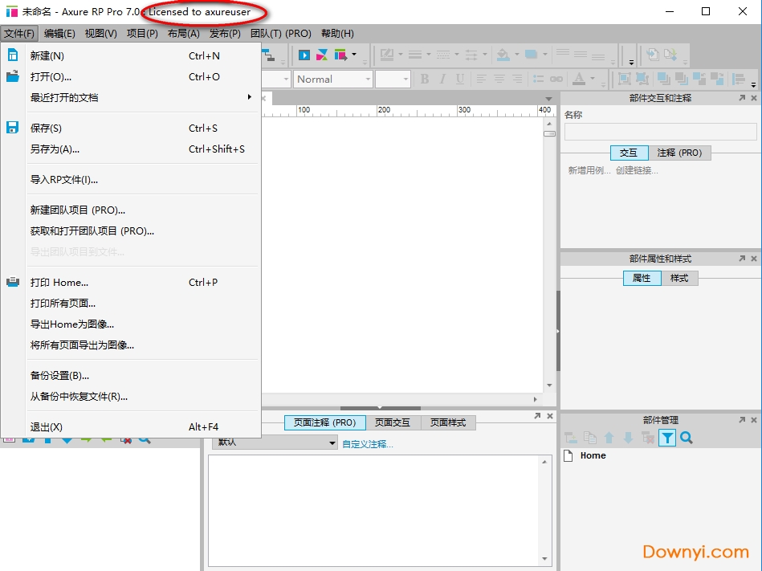The width and height of the screenshot is (762, 571).
Task: Select 另存为(A)... menu item
Action: 131,149
